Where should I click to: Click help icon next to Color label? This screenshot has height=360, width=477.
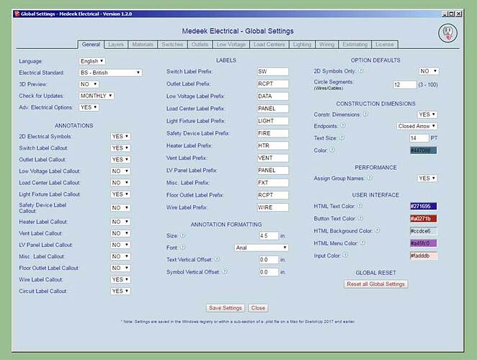(x=332, y=150)
